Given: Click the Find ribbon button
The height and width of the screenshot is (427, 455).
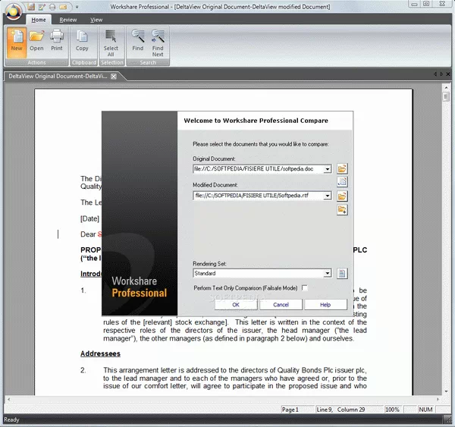Looking at the screenshot, I should (137, 41).
